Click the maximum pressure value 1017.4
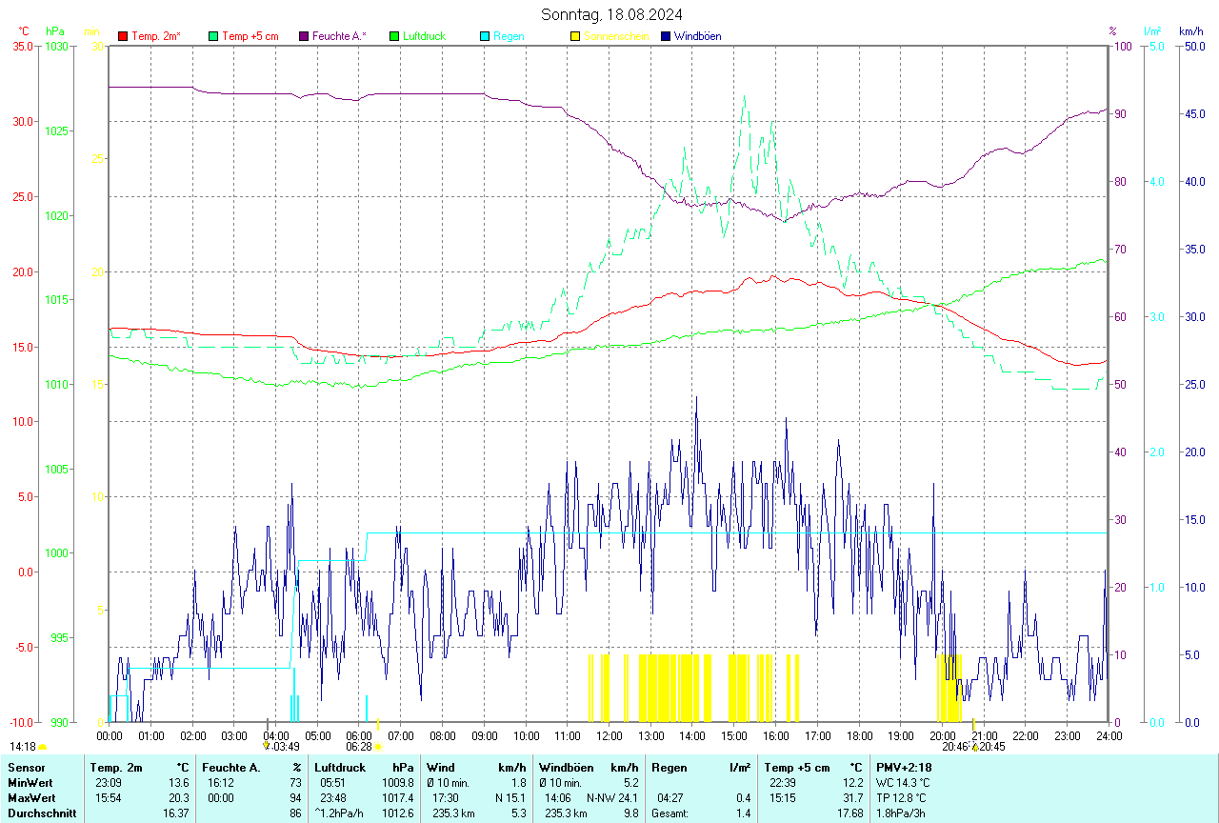This screenshot has width=1219, height=823. (398, 797)
